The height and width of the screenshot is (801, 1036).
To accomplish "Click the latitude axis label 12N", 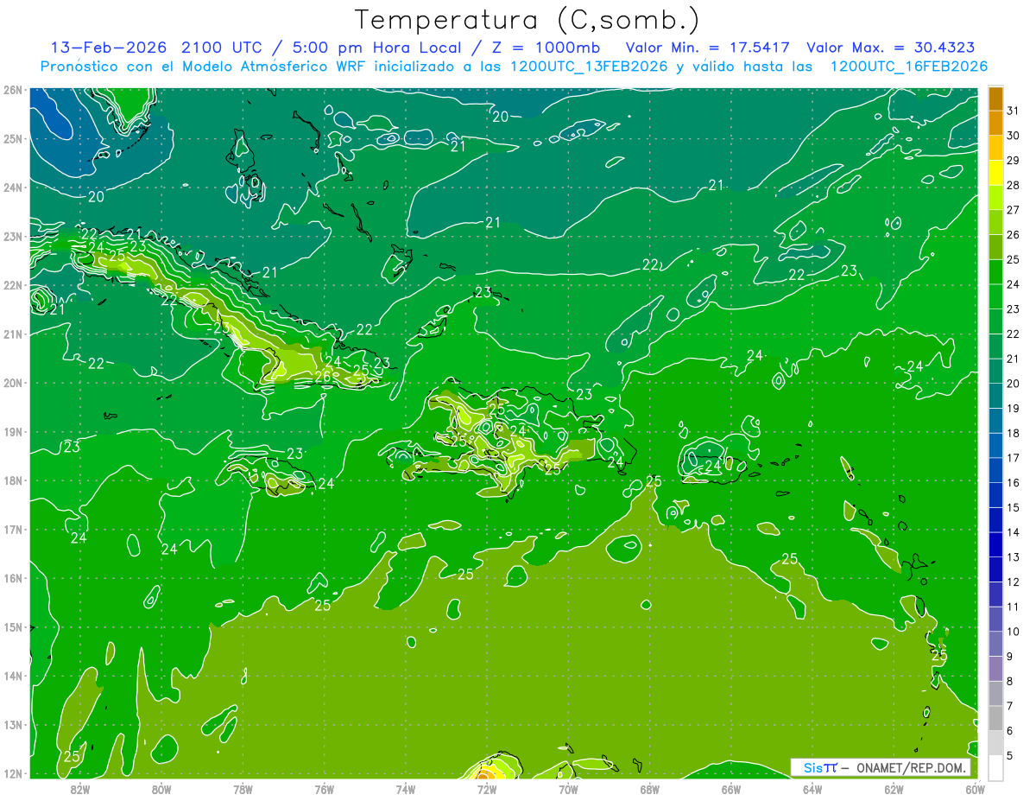I will (x=12, y=773).
